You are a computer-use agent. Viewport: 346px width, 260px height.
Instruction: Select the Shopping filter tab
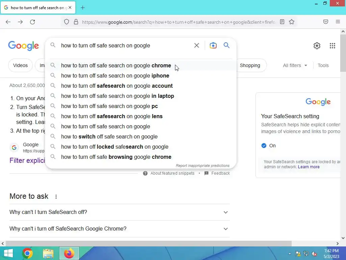[250, 65]
